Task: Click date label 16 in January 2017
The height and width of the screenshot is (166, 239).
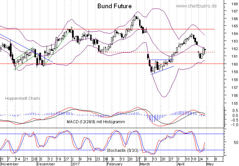Action: point(90,159)
